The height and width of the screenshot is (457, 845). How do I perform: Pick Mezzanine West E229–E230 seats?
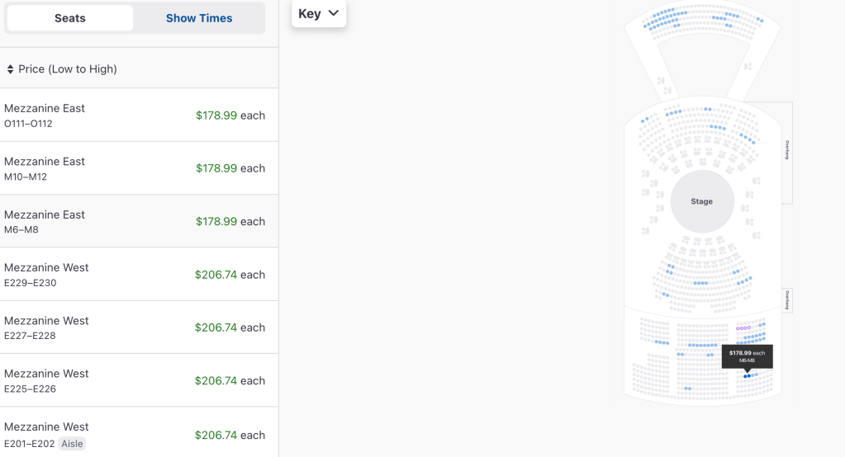(135, 275)
